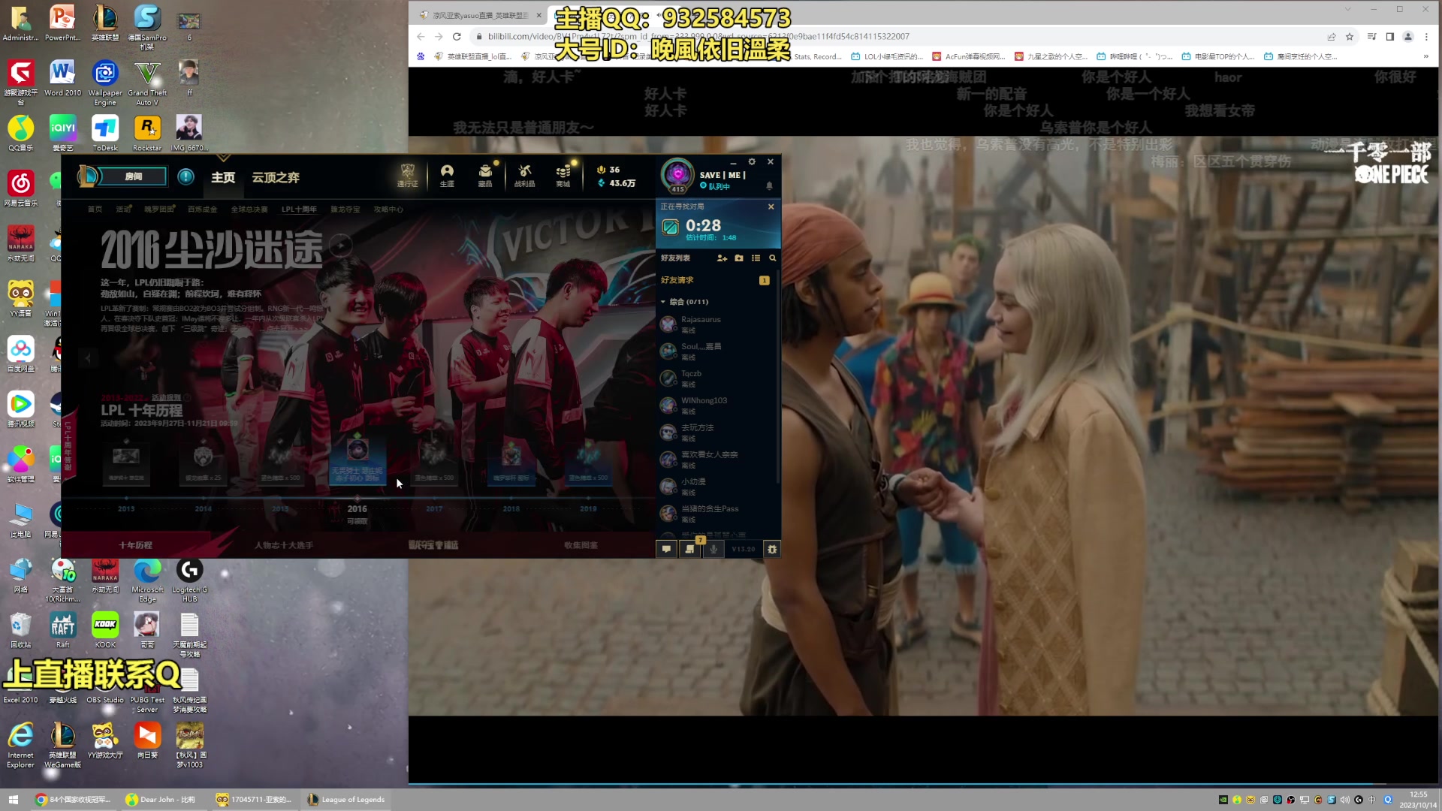Image resolution: width=1442 pixels, height=811 pixels.
Task: Open the Microsoft Edge desktop icon
Action: (147, 580)
